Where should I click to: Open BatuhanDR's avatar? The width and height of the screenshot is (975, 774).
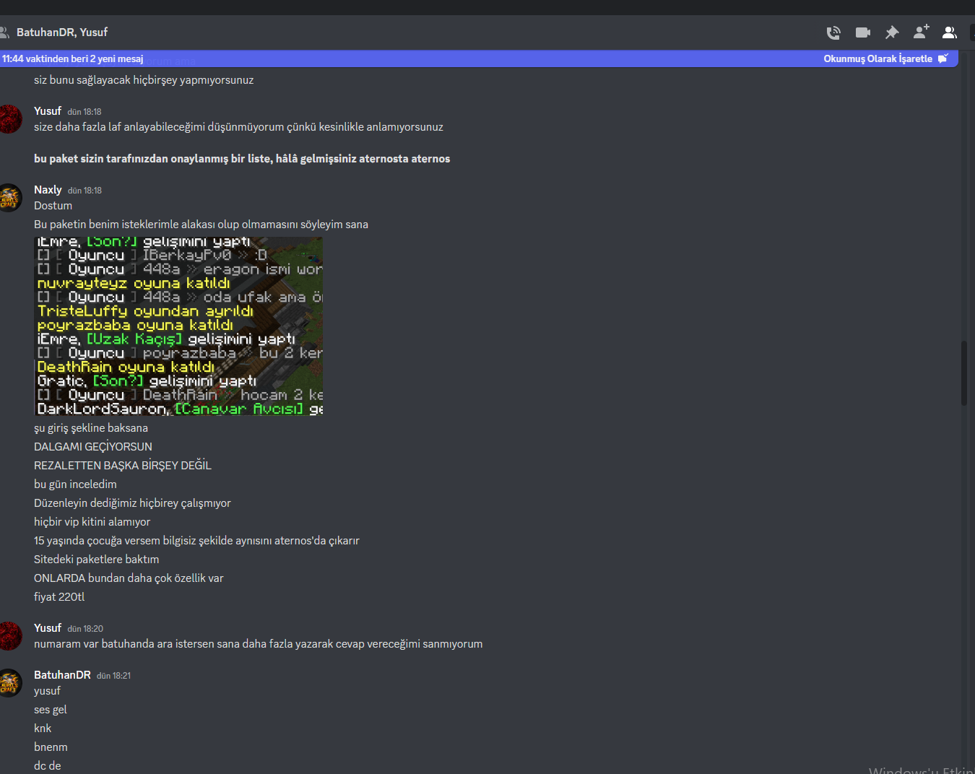click(10, 683)
